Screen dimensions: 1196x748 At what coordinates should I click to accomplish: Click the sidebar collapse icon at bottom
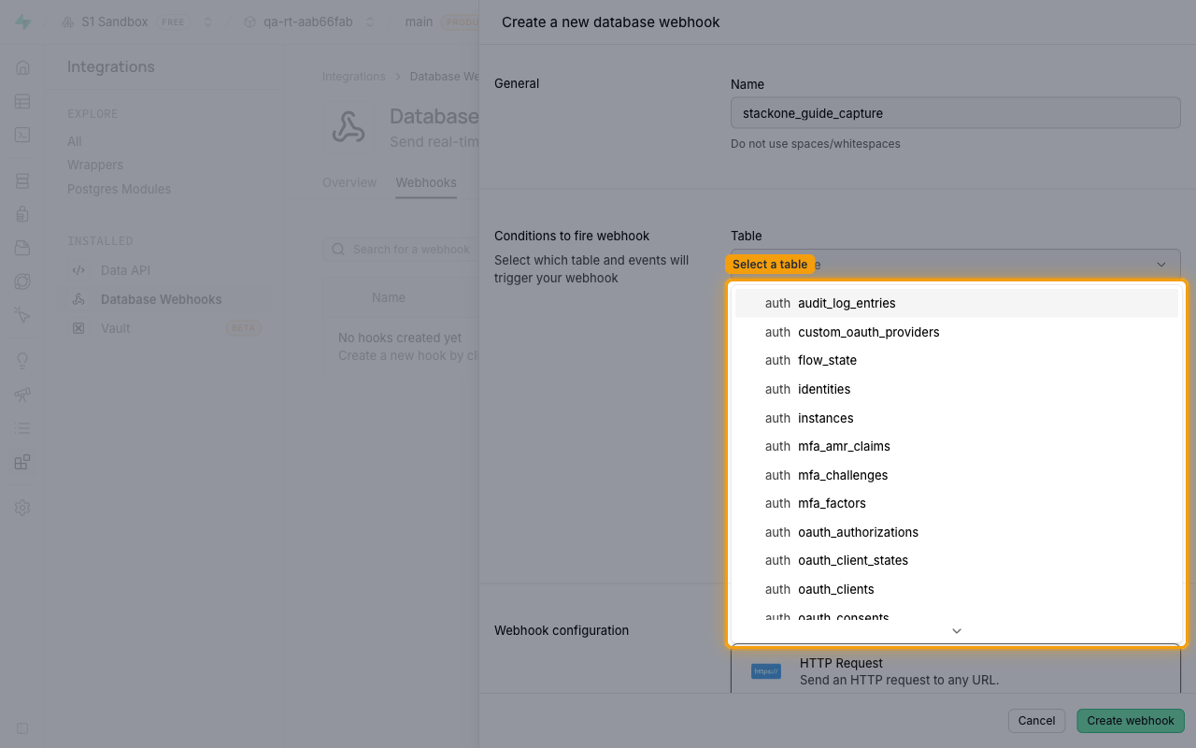22,727
